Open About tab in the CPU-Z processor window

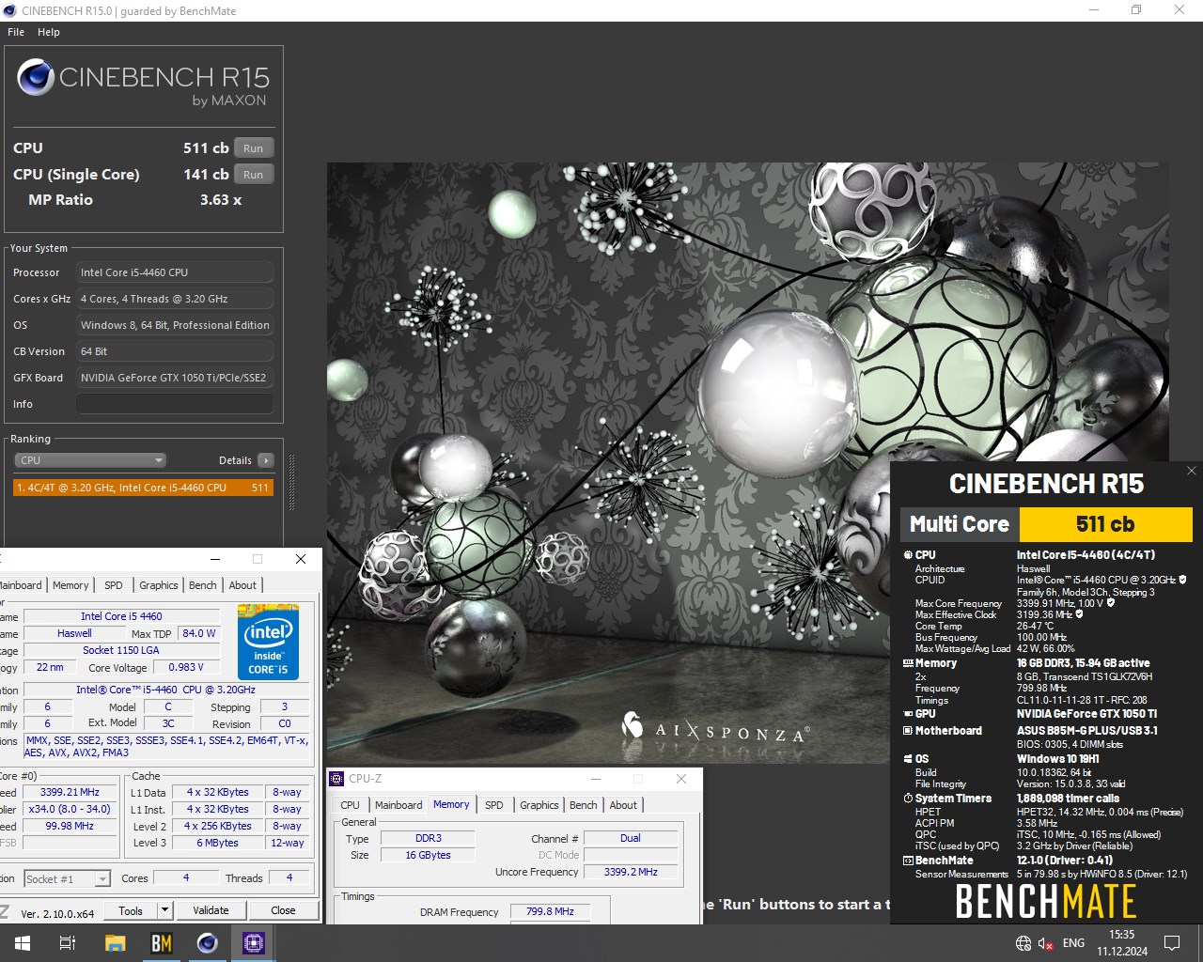[x=242, y=585]
